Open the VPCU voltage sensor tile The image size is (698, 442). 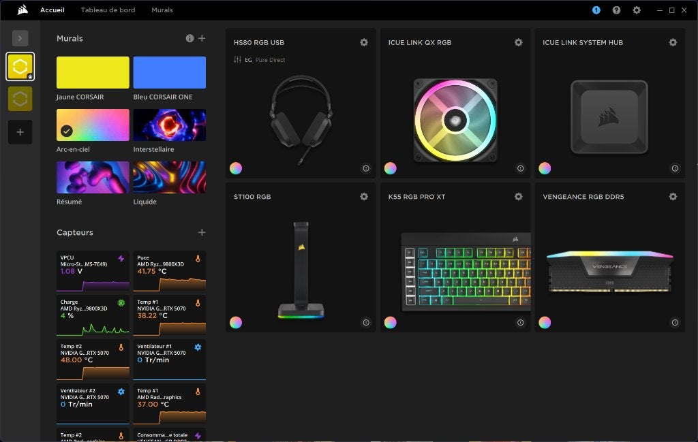point(93,271)
